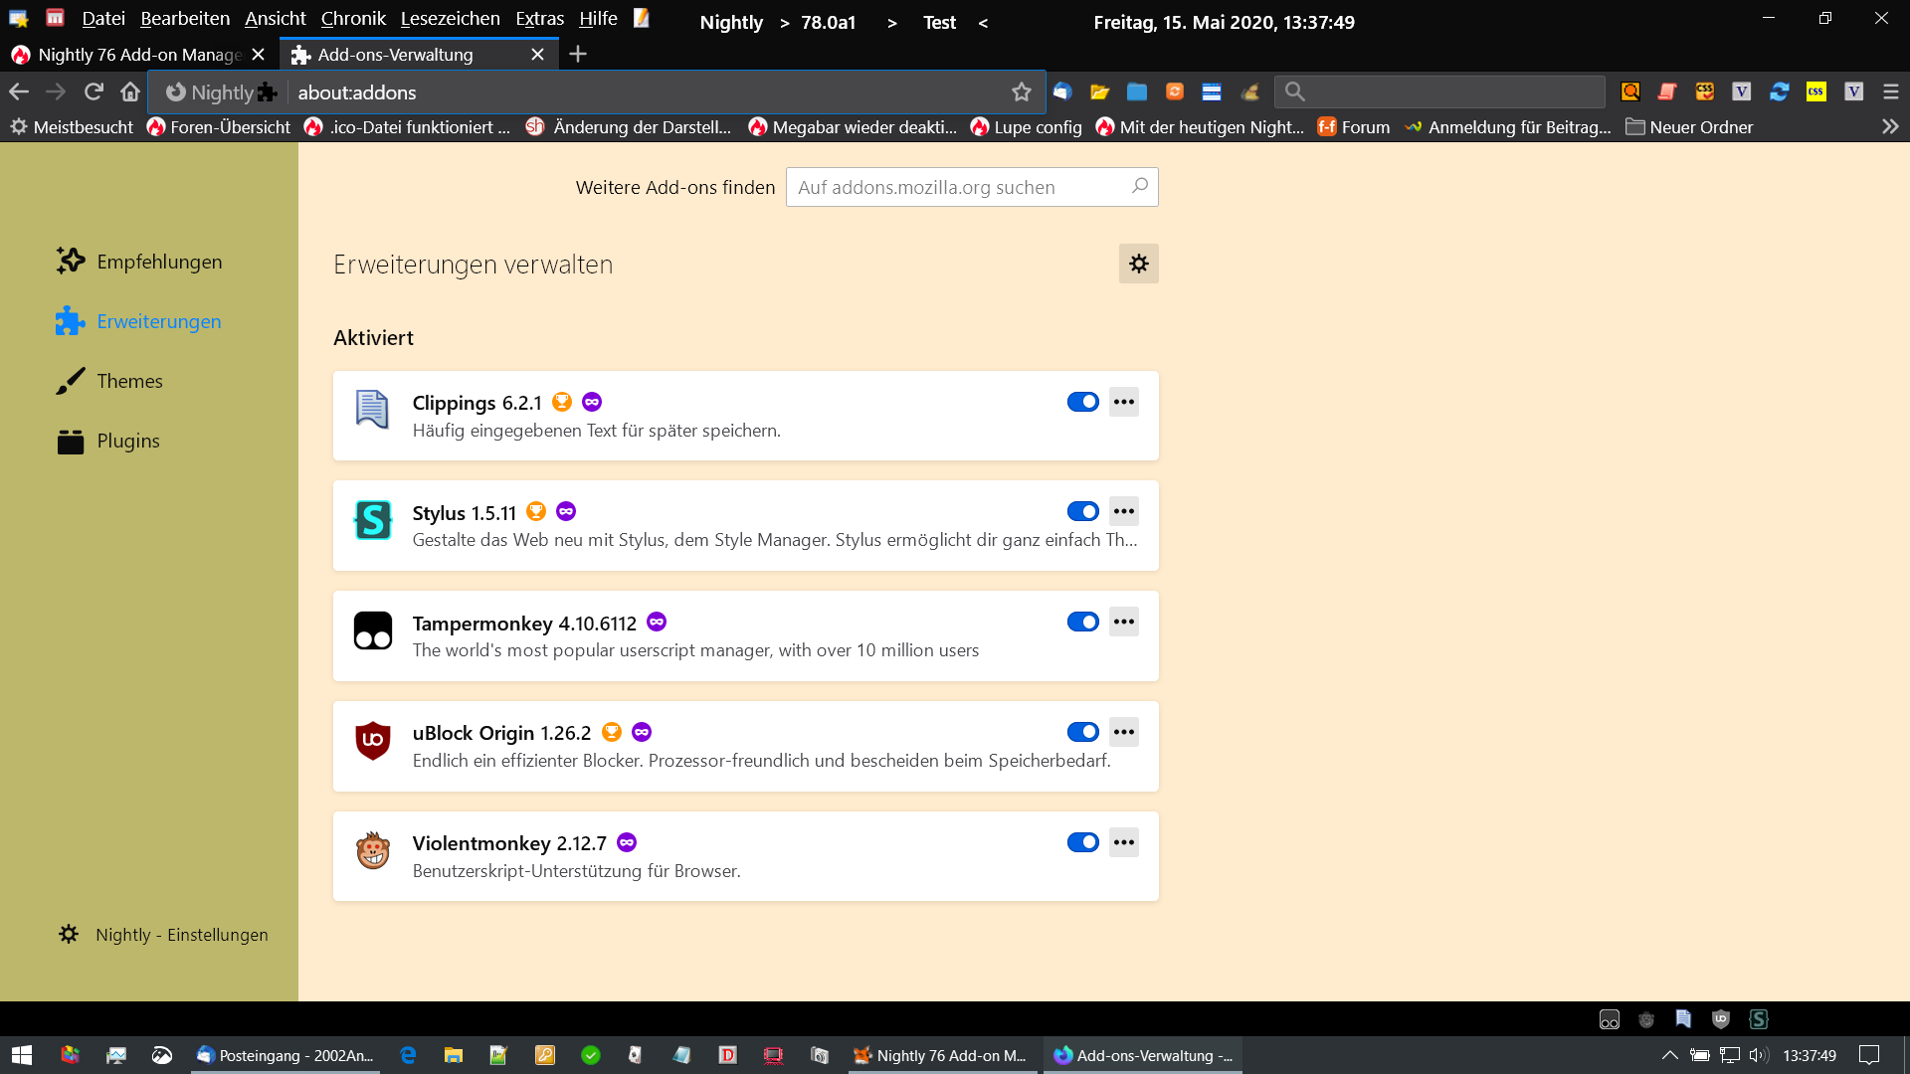This screenshot has height=1074, width=1910.
Task: Open gear tools menu for all add-ons
Action: 1138,264
